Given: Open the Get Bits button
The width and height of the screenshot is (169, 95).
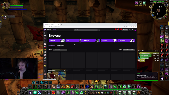Looking at the screenshot, I should [125, 30].
